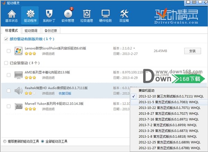Choose 2013-1-8 官方正式版 6.0.1.6818 entry
Screen dimensions: 208x152
170,136
